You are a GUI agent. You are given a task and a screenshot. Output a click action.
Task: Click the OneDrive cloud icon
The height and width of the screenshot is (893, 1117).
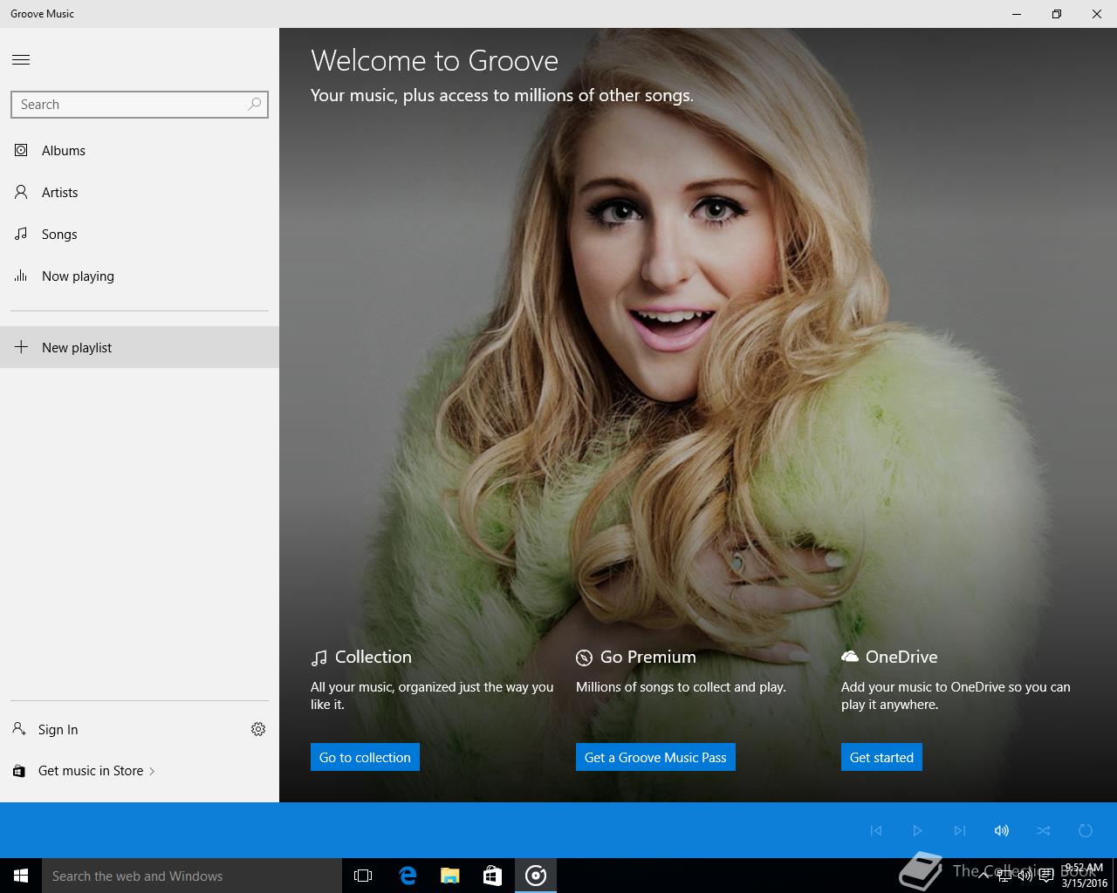coord(849,657)
